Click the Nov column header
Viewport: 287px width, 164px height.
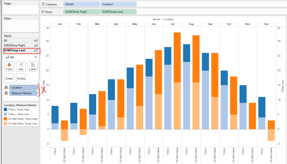[x=248, y=24]
